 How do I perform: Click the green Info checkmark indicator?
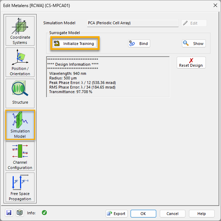tap(44, 213)
